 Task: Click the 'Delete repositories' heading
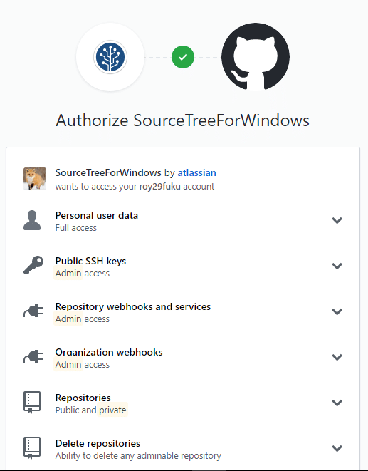(98, 443)
